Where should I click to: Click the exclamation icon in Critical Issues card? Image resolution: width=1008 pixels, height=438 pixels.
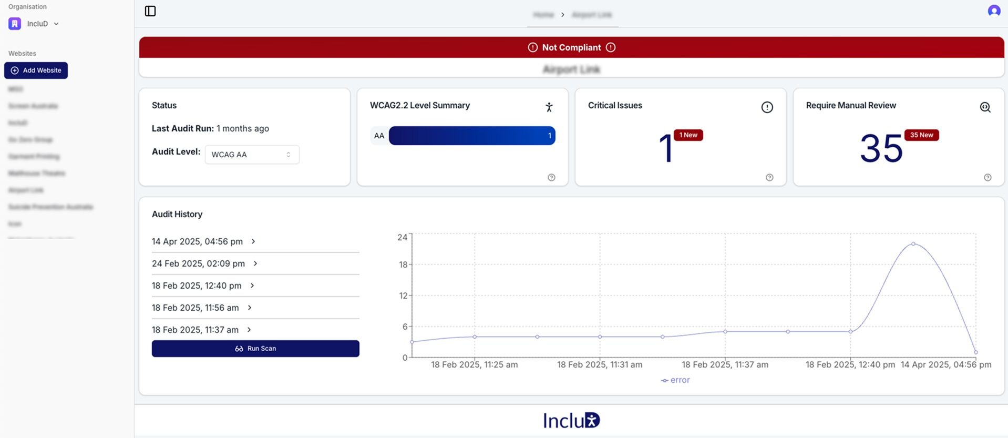[x=767, y=107]
